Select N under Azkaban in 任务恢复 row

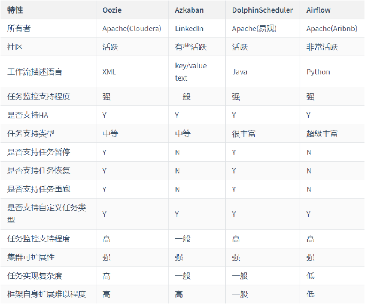click(x=177, y=171)
